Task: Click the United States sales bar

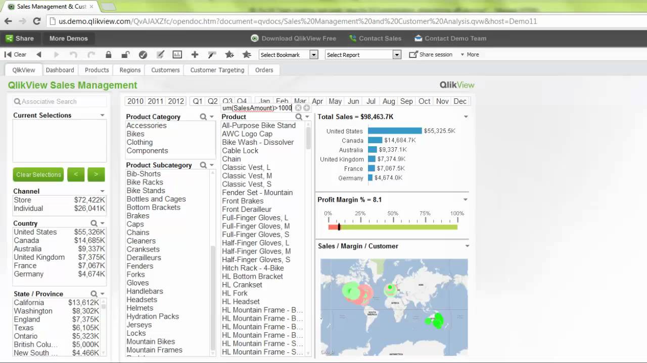Action: (x=395, y=131)
